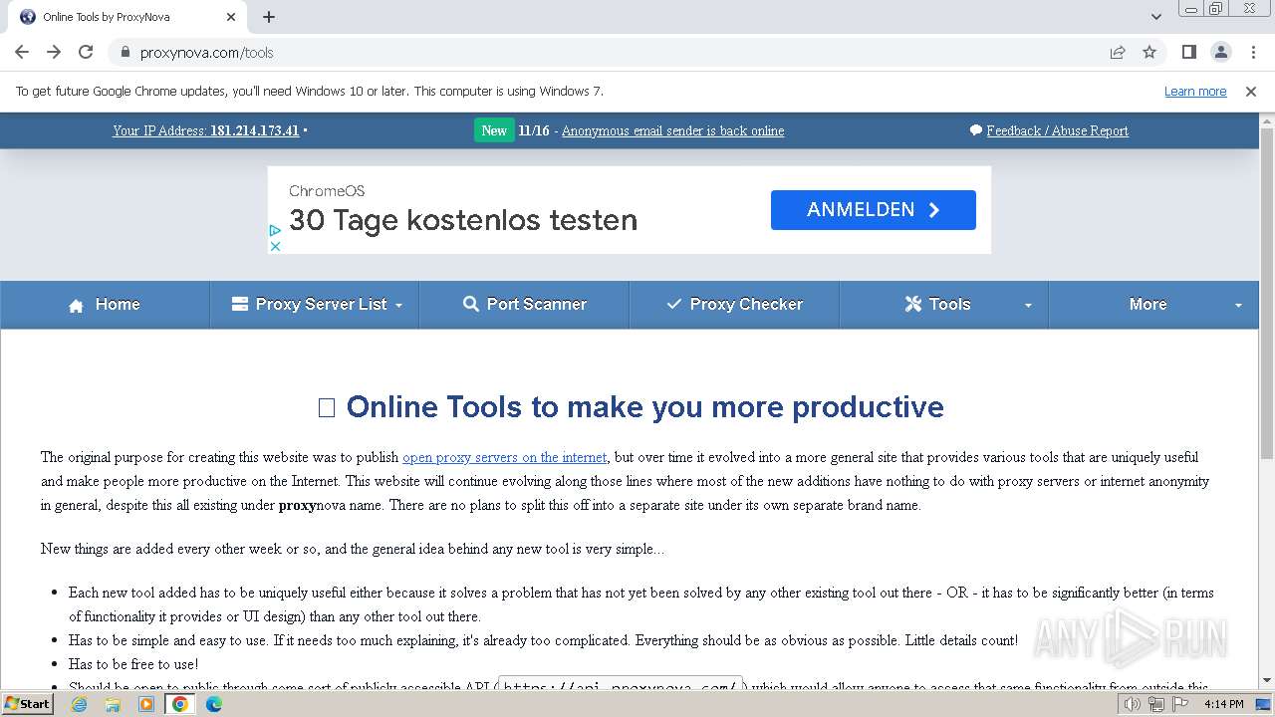The image size is (1275, 717).
Task: Expand the Proxy Server List dropdown arrow
Action: [x=398, y=306]
